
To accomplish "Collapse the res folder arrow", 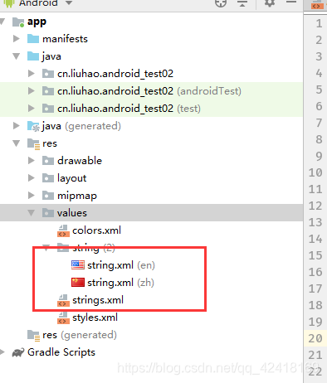I will click(x=17, y=143).
